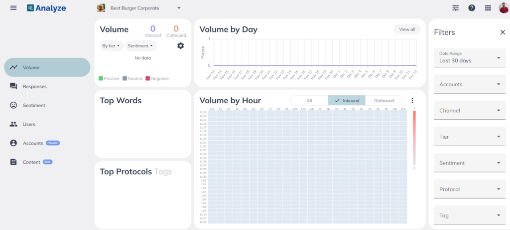Click the Beta badge beside Content

[x=48, y=162]
